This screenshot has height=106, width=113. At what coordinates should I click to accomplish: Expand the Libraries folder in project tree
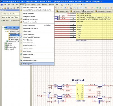click(4, 45)
